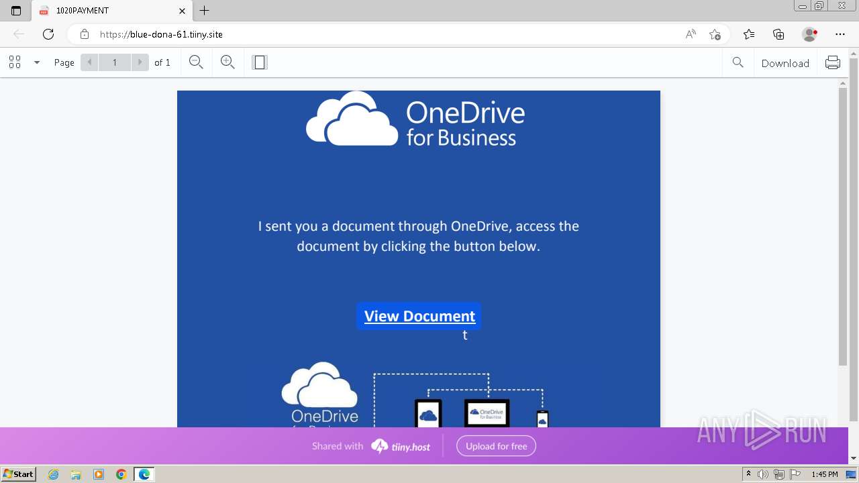859x483 pixels.
Task: Open network status tray icon
Action: point(778,474)
